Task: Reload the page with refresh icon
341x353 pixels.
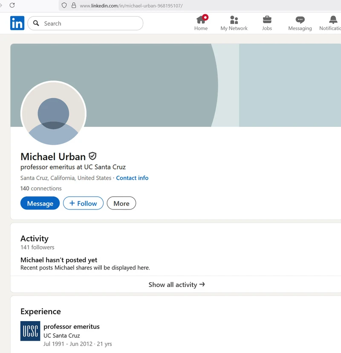Action: [12, 5]
